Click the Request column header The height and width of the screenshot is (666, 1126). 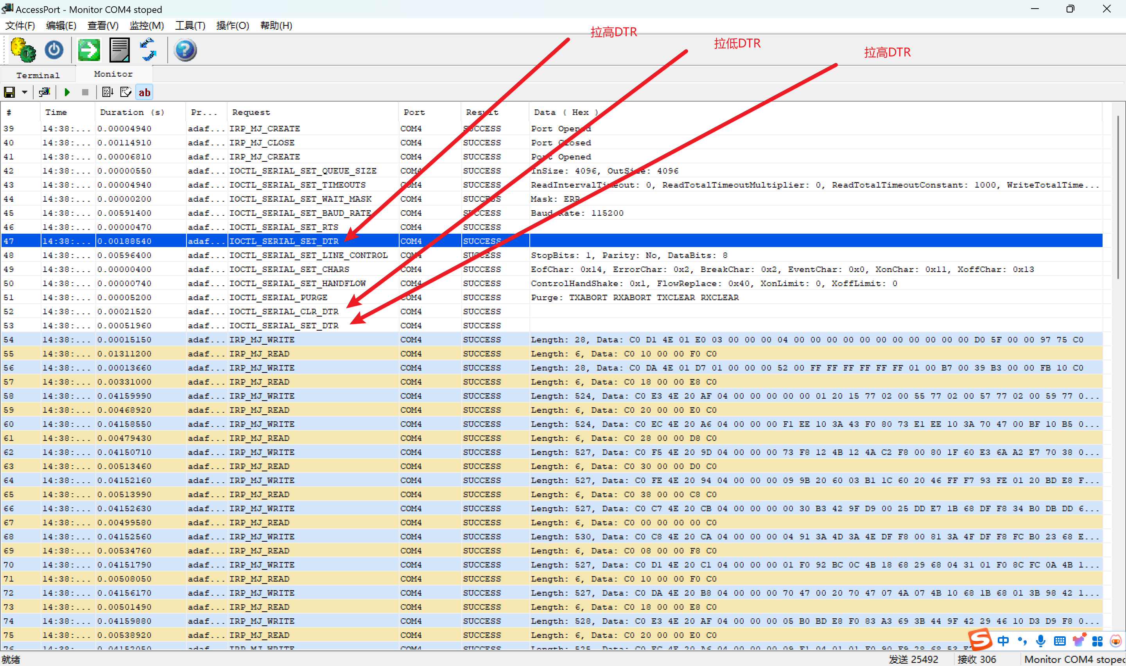pyautogui.click(x=313, y=113)
